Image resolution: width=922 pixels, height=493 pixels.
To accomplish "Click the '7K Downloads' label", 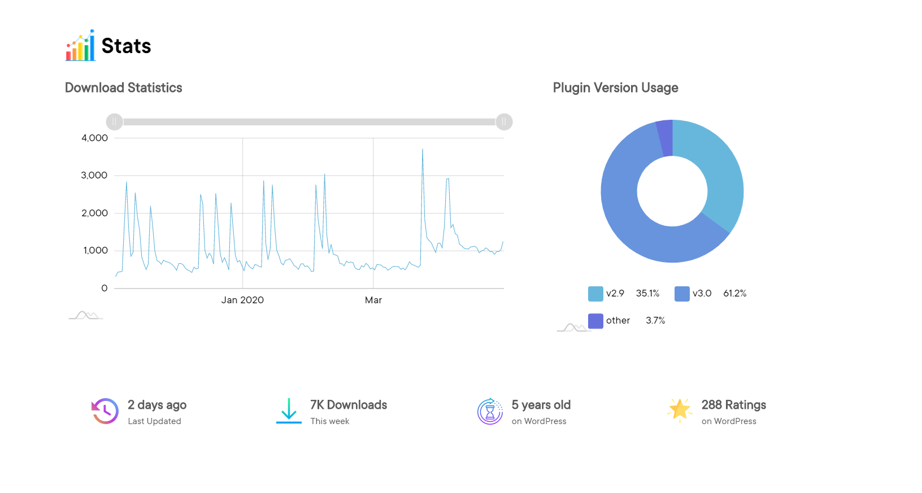I will [348, 405].
